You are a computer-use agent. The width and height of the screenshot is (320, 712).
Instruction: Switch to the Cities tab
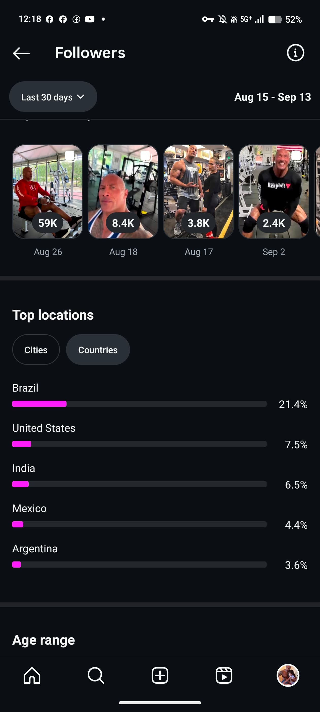coord(36,350)
